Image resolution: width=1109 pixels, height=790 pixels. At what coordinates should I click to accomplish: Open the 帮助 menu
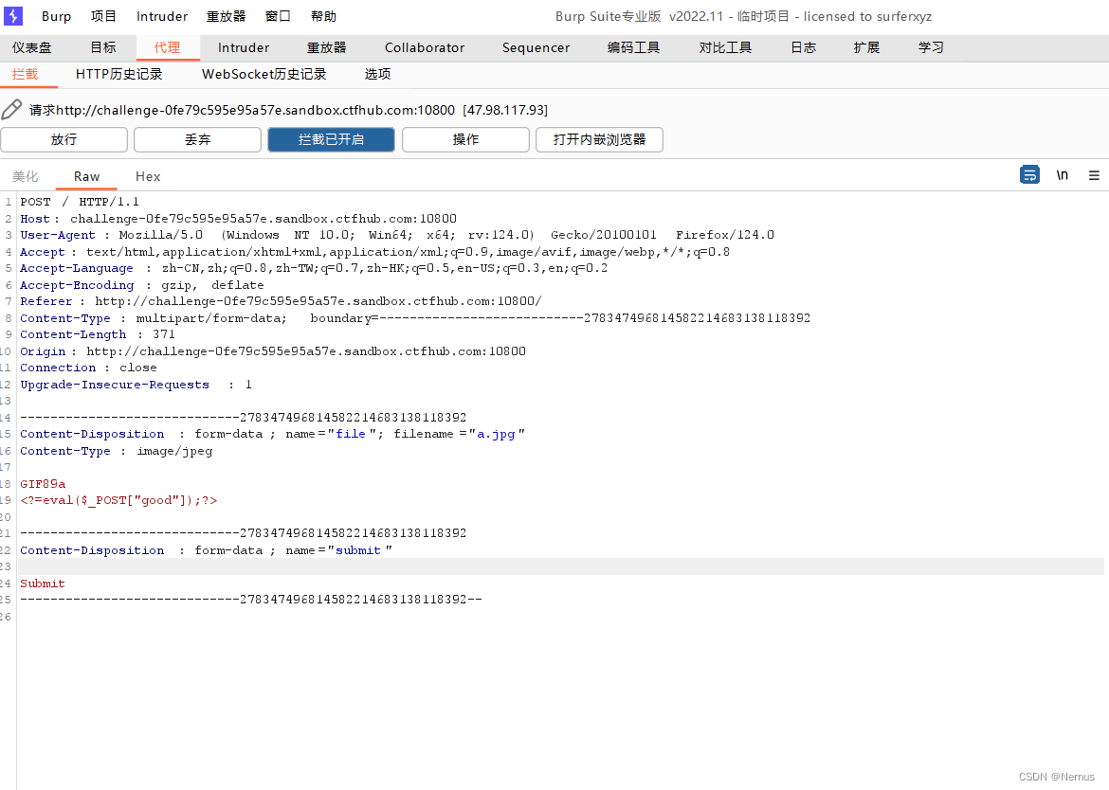(323, 16)
